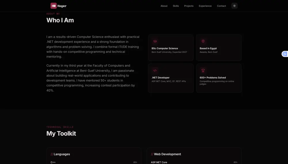This screenshot has height=164, width=288.
Task: Open the Experience nav item
Action: (x=205, y=6)
